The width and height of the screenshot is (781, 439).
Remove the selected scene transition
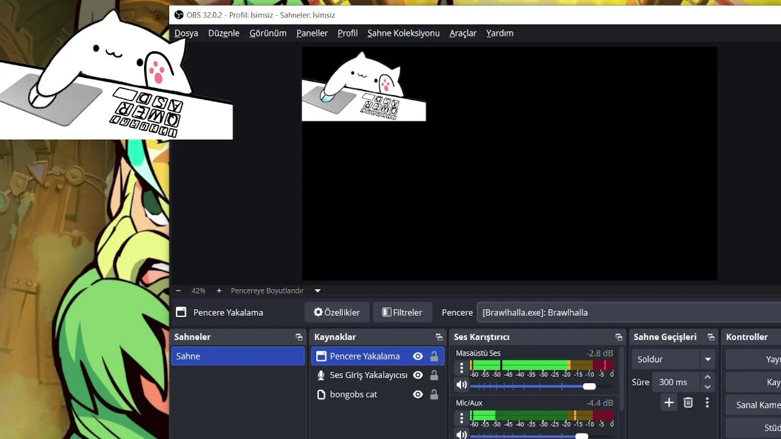(688, 402)
